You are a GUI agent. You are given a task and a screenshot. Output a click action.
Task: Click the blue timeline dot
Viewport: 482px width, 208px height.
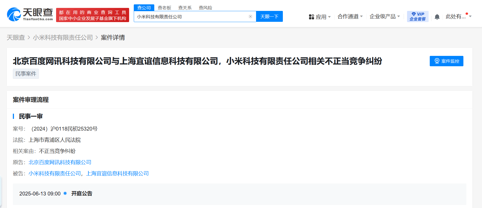tap(65, 193)
